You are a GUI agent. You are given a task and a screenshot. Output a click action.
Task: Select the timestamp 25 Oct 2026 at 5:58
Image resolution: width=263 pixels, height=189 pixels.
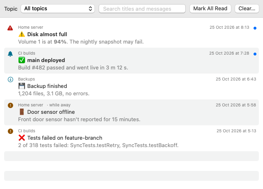coord(236,105)
